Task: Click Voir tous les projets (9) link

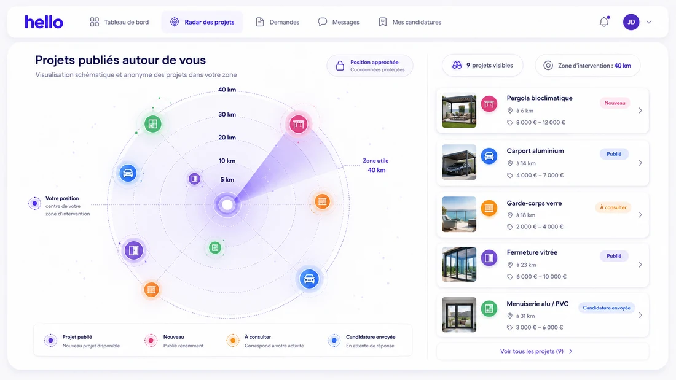Action: pos(536,351)
